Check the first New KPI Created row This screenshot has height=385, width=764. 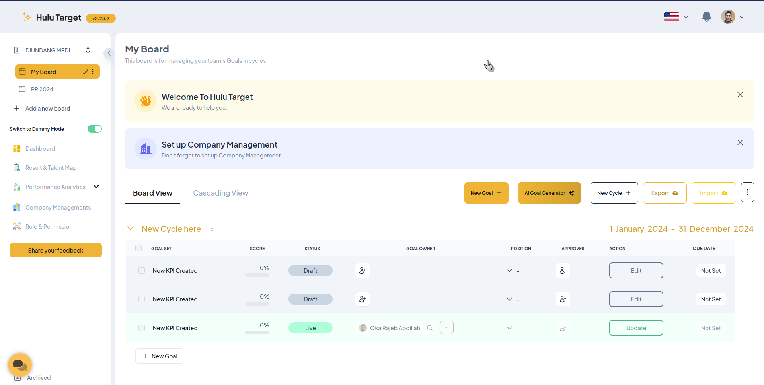pyautogui.click(x=142, y=270)
